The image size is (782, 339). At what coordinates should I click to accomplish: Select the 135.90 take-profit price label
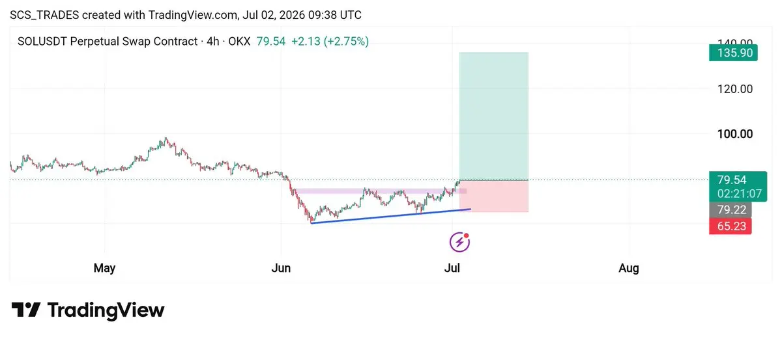[x=733, y=53]
